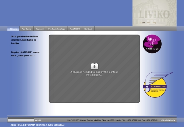Click the Install plugin link
The image size is (184, 127).
[94, 75]
